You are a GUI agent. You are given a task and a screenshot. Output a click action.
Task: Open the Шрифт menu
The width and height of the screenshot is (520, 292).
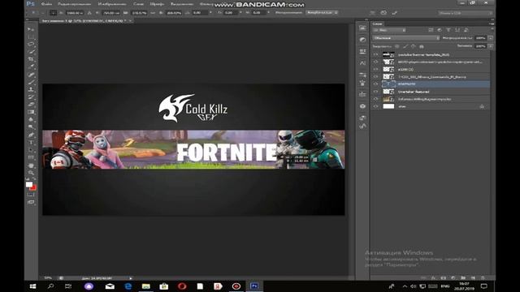point(157,4)
